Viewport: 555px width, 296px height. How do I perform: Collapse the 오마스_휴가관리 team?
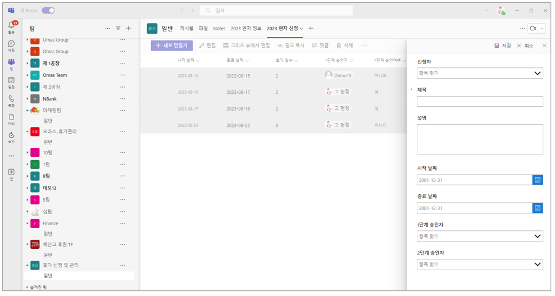click(x=28, y=131)
